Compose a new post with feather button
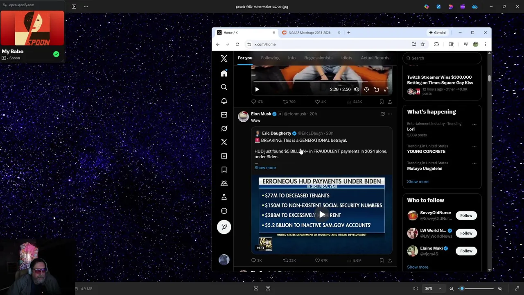The image size is (524, 295). pos(224,227)
